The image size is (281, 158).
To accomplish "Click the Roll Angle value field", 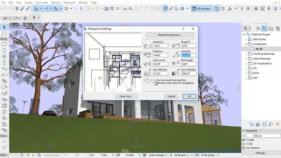I will point(189,64).
